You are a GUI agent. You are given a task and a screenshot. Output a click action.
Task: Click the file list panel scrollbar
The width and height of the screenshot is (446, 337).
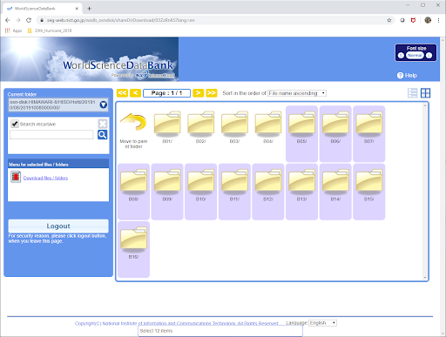pos(425,192)
